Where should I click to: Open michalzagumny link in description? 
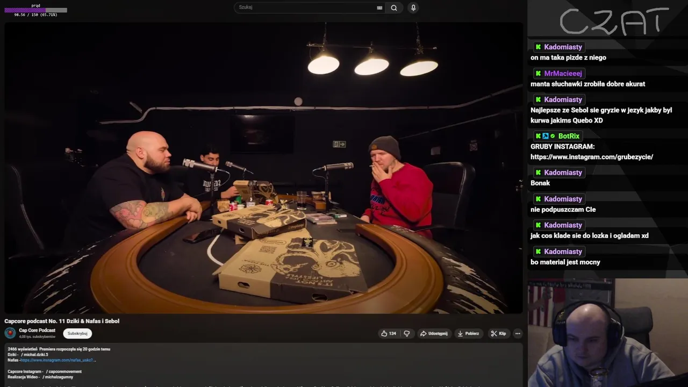tap(58, 377)
